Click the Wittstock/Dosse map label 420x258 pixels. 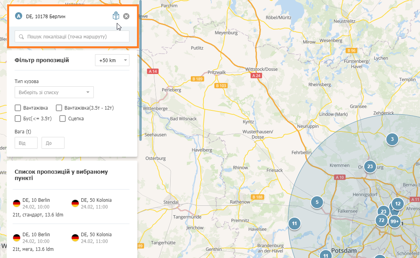(261, 69)
